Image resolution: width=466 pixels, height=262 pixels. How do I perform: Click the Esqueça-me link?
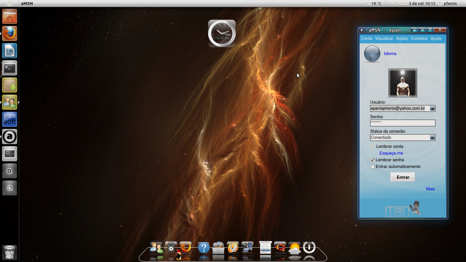[391, 153]
